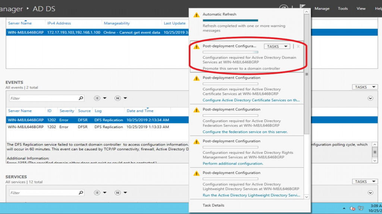Click the Federation Services progress bar
This screenshot has width=382, height=214.
tap(230, 116)
